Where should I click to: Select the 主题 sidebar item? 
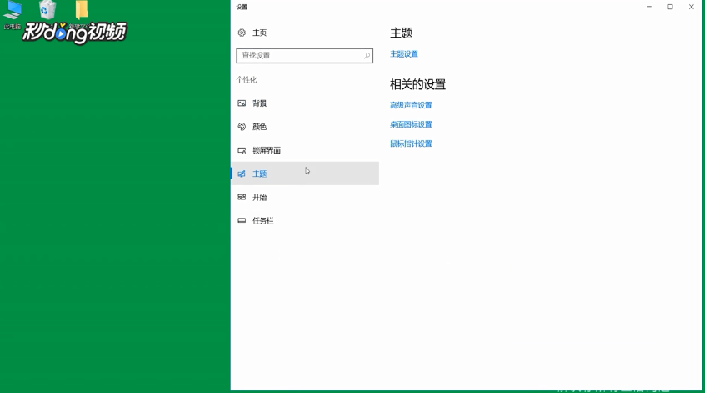pos(305,174)
